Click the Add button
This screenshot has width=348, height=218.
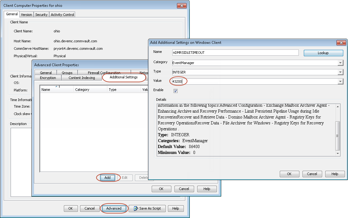(x=107, y=178)
